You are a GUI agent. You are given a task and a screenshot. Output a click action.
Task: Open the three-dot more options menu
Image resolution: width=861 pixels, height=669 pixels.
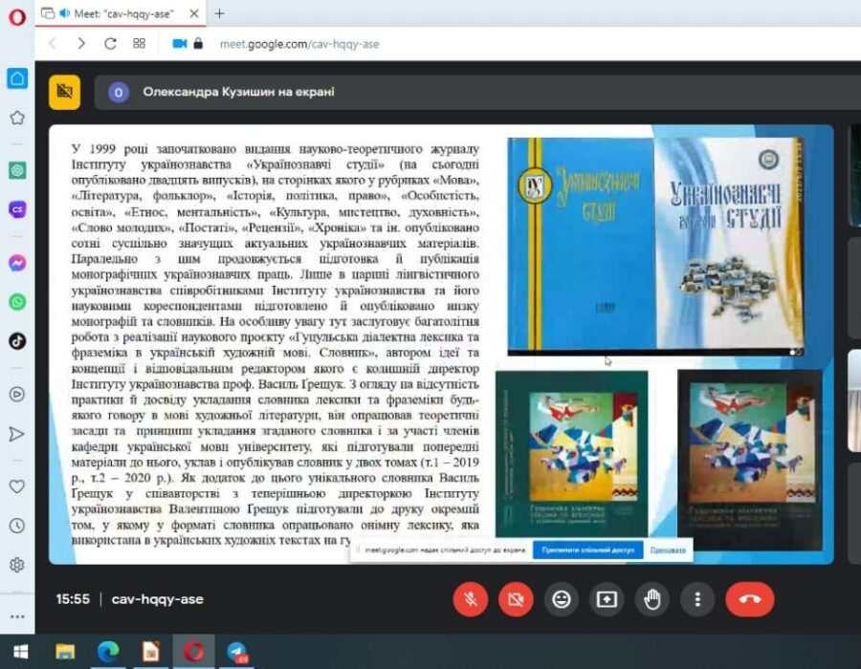point(697,599)
